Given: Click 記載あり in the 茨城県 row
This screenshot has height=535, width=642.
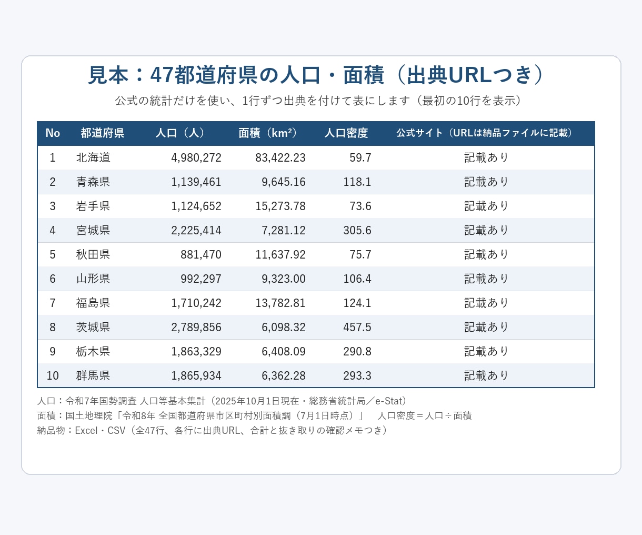Looking at the screenshot, I should coord(487,327).
